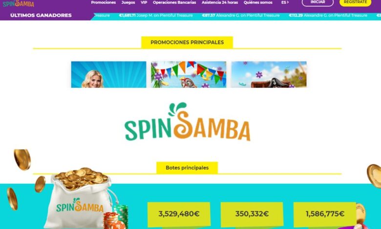This screenshot has height=229, width=381.
Task: Open the pirate treasure promotion thumbnail
Action: 269,75
